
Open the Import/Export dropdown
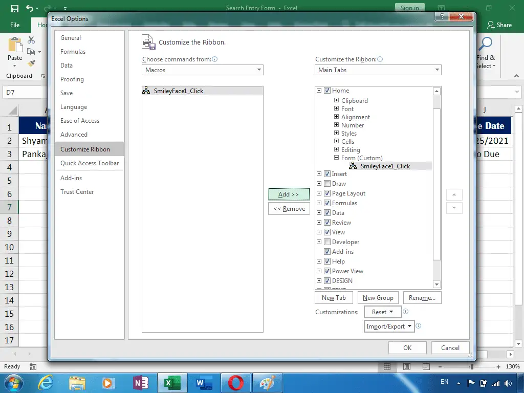point(389,326)
